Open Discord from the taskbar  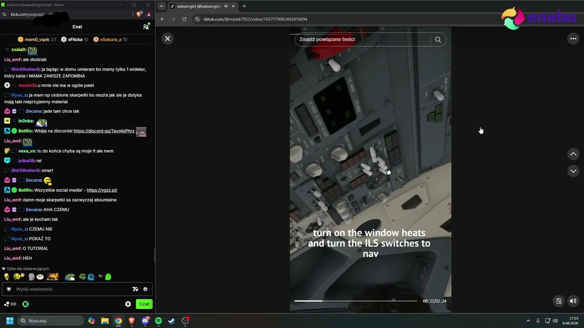click(x=145, y=321)
